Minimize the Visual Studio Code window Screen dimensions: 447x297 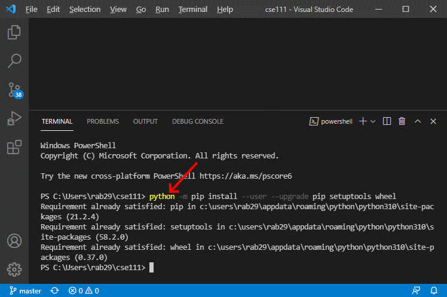coord(378,9)
